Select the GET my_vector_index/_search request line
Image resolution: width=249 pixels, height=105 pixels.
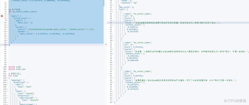tap(23, 11)
